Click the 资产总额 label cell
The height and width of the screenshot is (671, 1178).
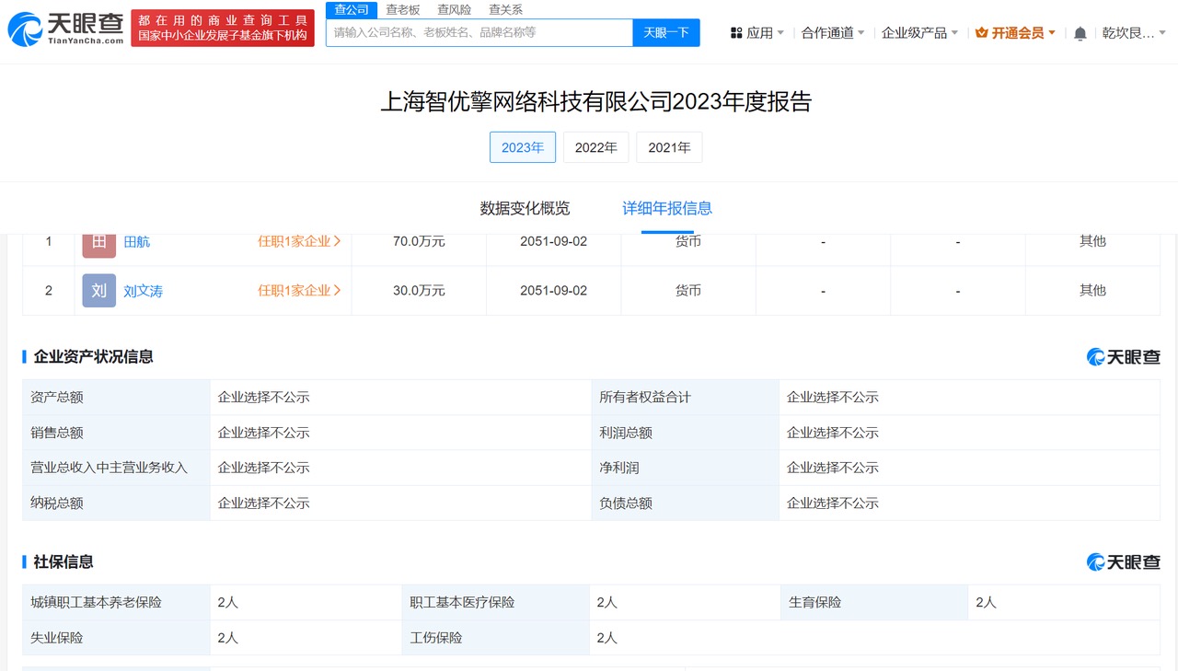pyautogui.click(x=117, y=397)
